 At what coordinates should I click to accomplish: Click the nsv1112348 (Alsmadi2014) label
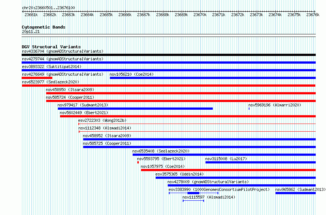point(105,128)
